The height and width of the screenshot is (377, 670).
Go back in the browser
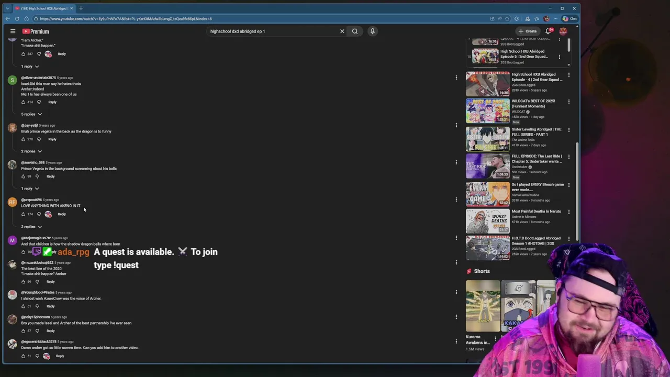point(7,19)
